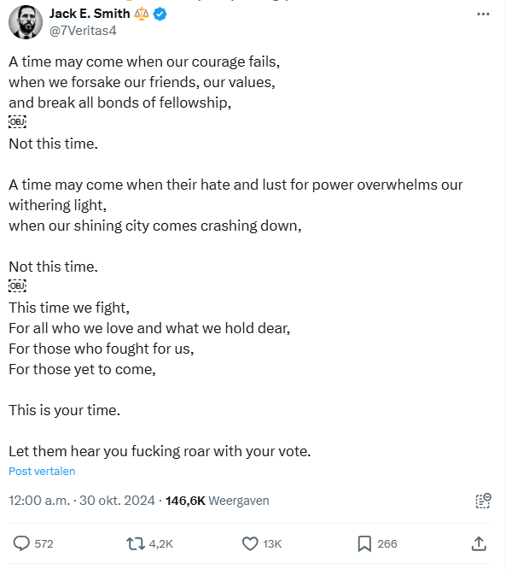Open the Jack E. Smith display name
This screenshot has width=512, height=569.
[x=90, y=14]
